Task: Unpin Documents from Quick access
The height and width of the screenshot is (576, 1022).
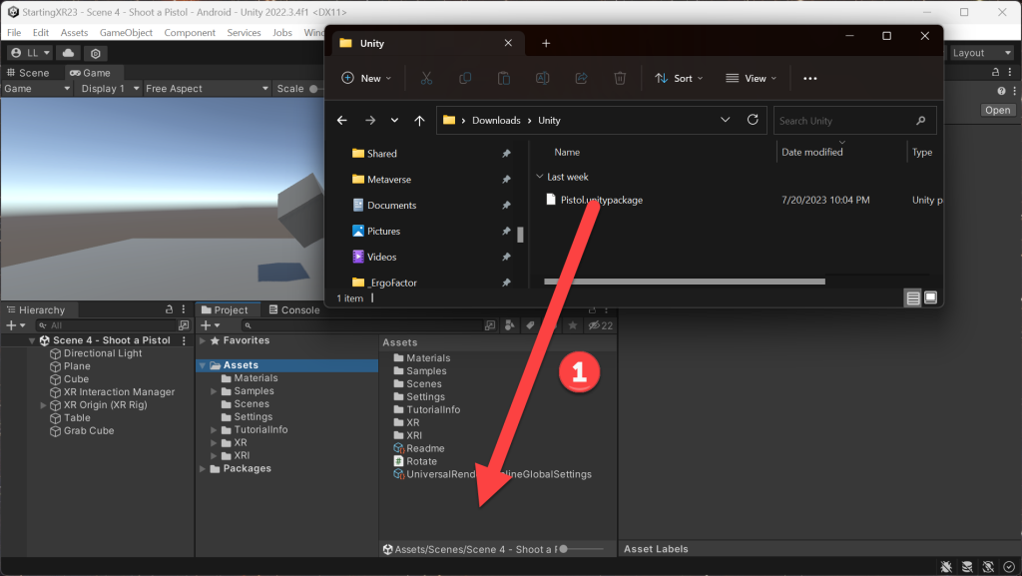Action: [506, 206]
